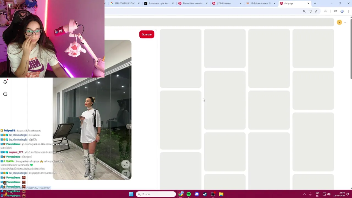Click golden awards link in BotRix message
This screenshot has width=352, height=198.
coord(23,169)
